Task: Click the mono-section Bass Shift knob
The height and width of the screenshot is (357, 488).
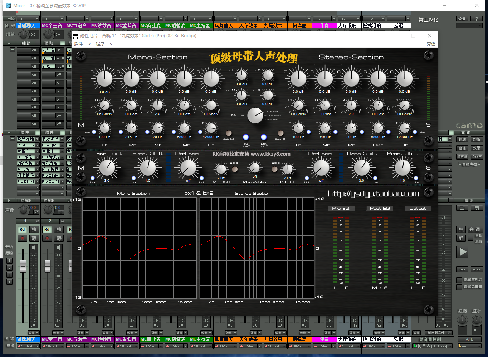Action: (107, 168)
